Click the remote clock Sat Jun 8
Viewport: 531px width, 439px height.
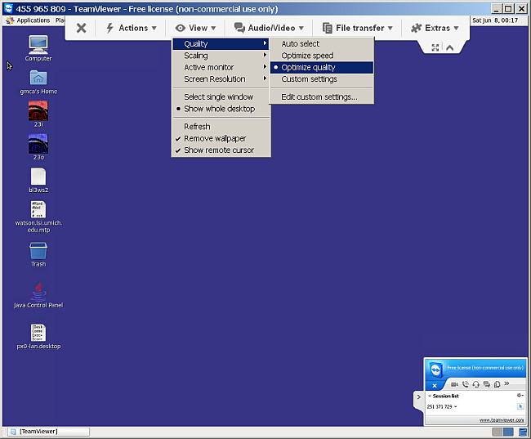(495, 20)
